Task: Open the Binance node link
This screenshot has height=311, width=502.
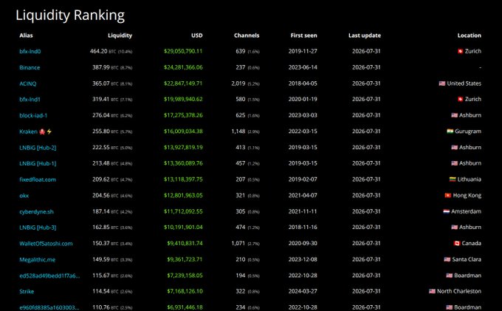Action: (x=30, y=67)
